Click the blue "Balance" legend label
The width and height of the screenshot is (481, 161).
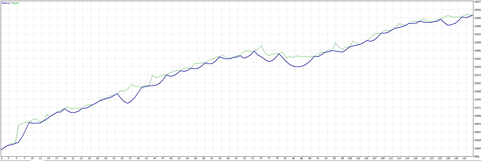[x=6, y=3]
